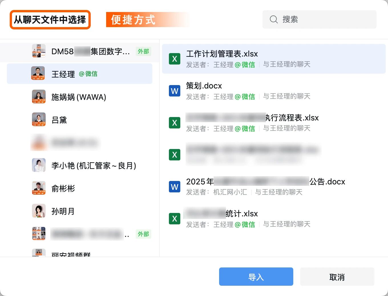Select contact 吕黛 in the chat list
This screenshot has height=296, width=388.
click(x=59, y=120)
